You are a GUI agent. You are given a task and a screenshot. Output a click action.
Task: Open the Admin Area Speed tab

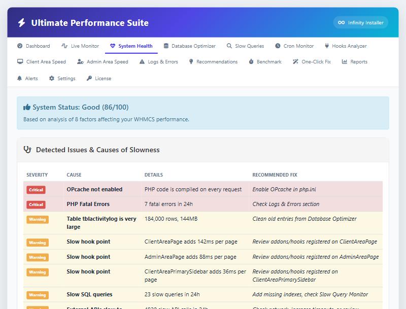click(x=103, y=61)
